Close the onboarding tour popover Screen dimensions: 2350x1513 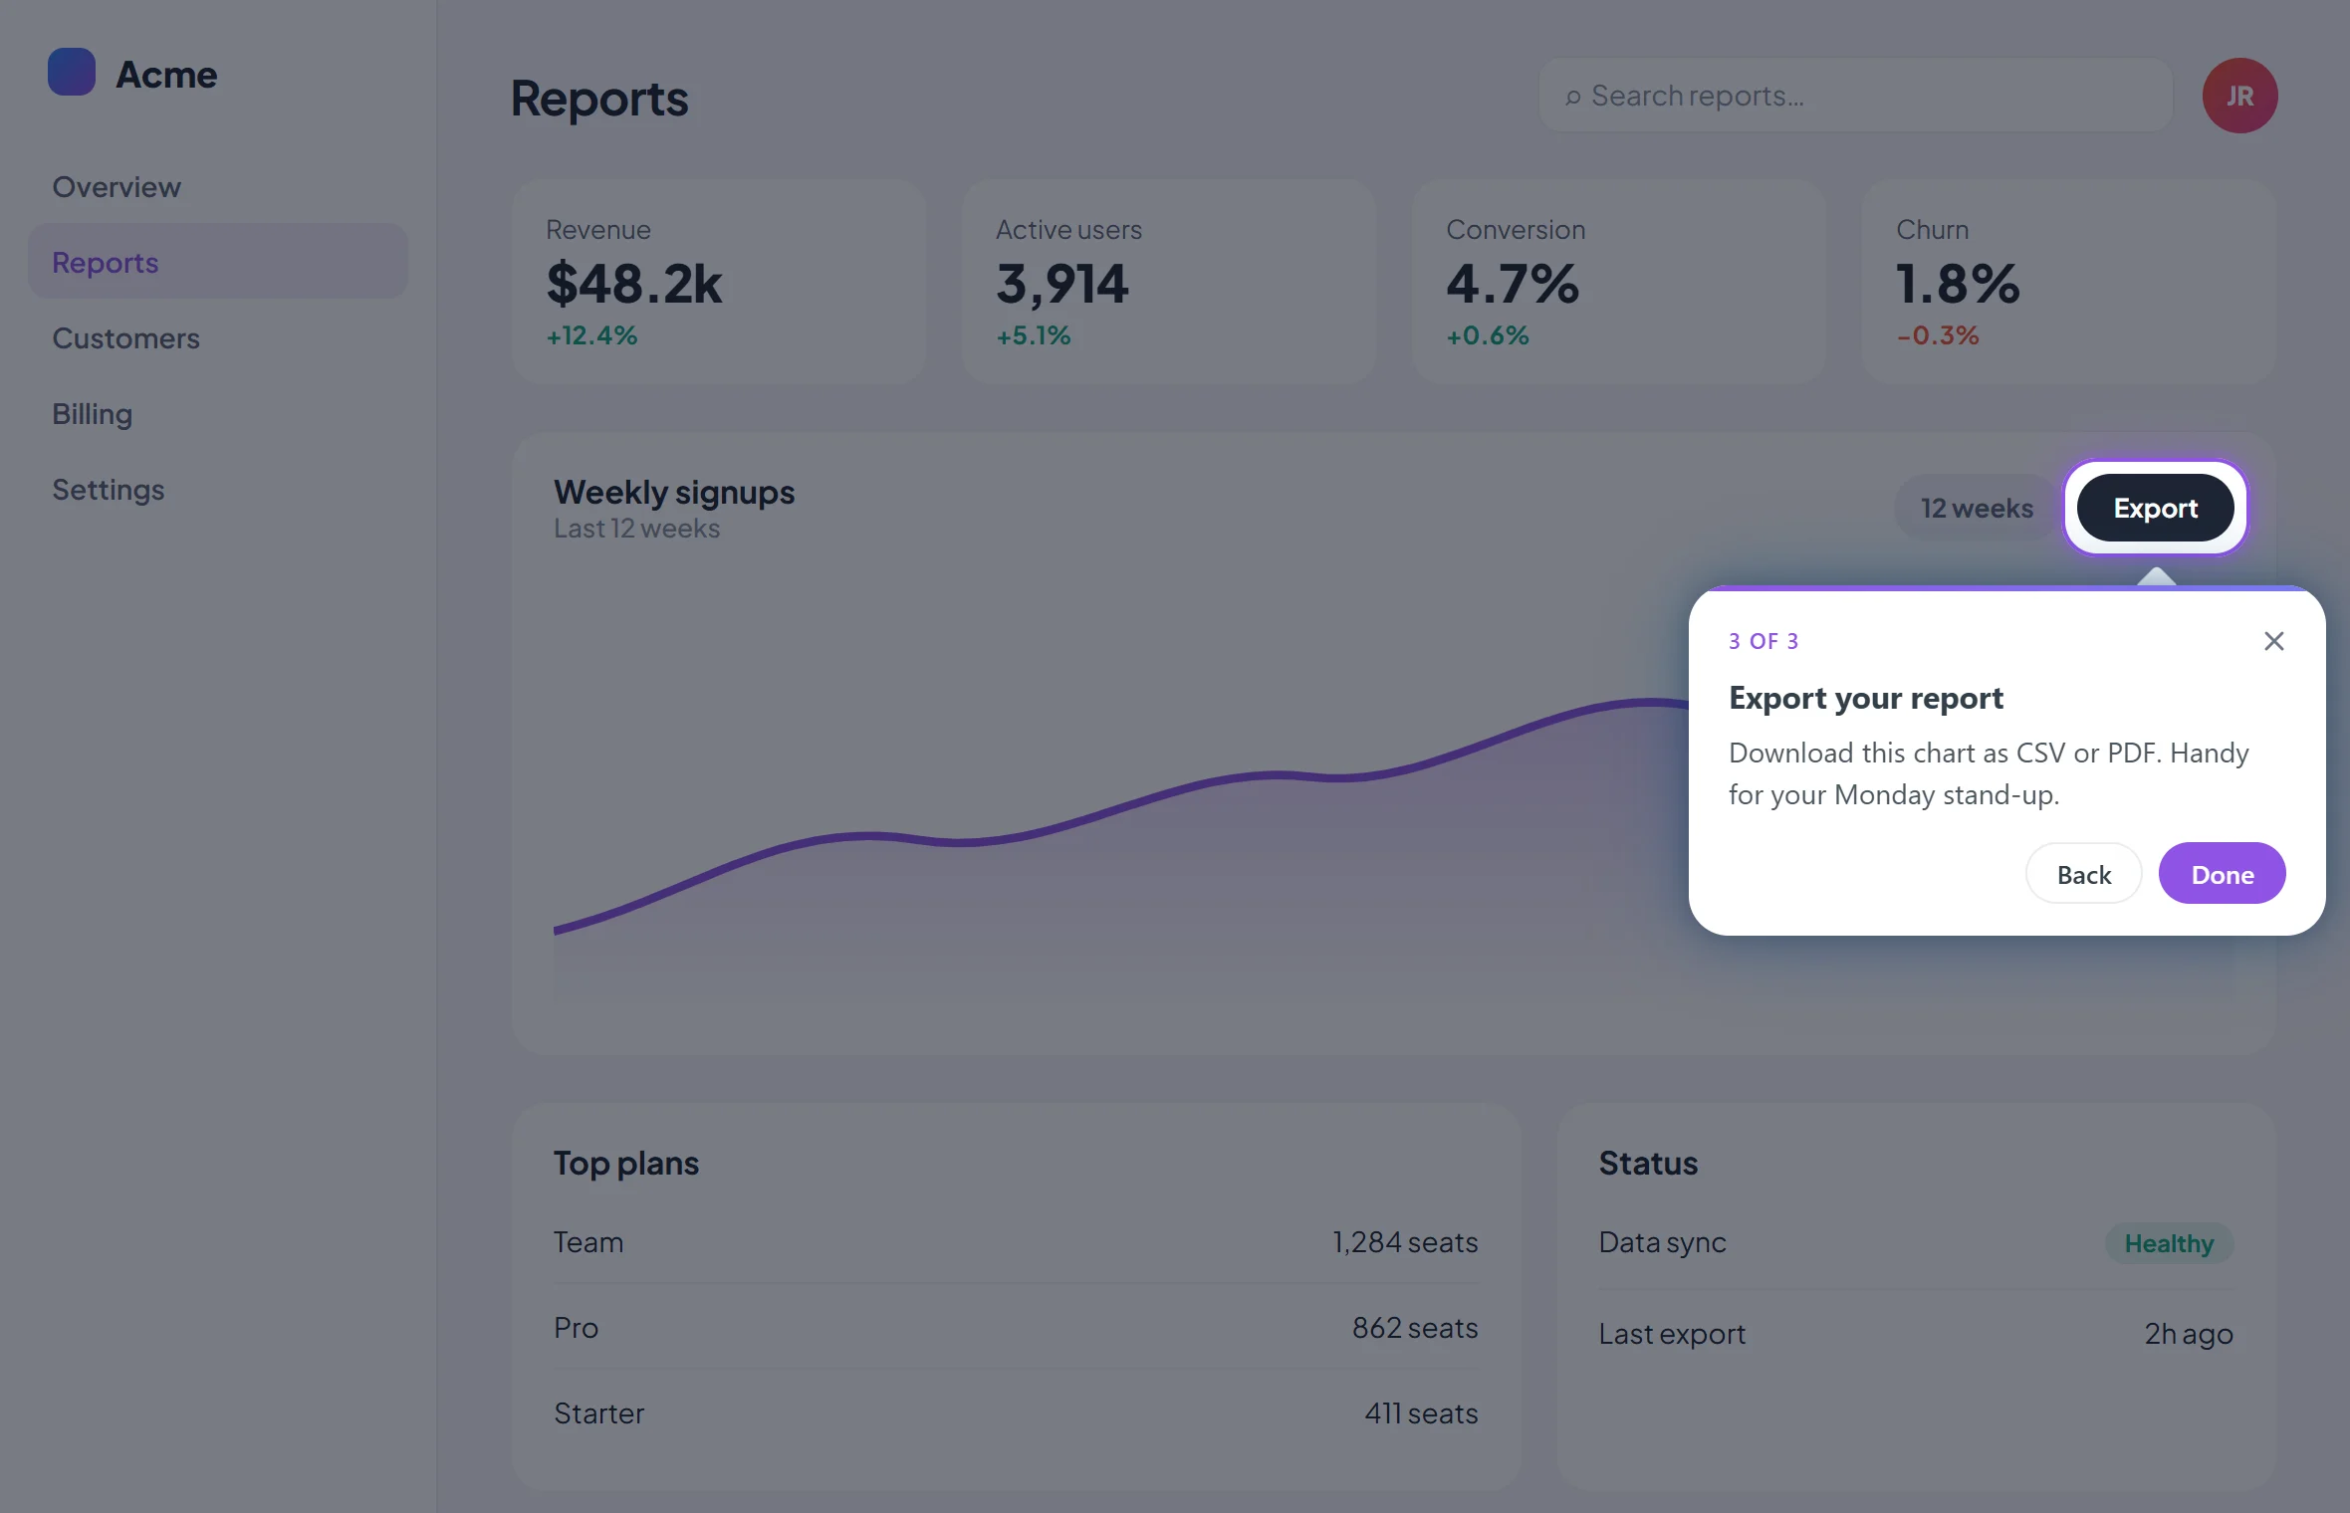(x=2273, y=641)
